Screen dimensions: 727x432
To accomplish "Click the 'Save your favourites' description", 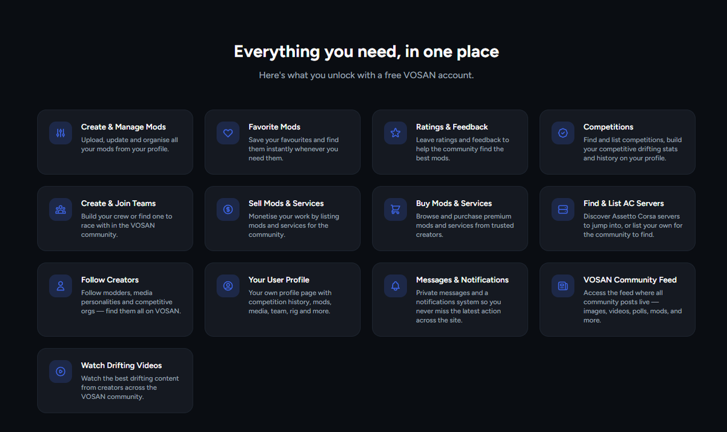I will pos(294,149).
